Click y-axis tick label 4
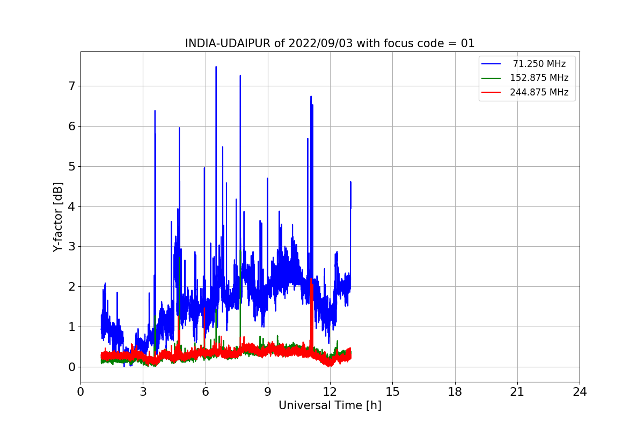This screenshot has height=429, width=644. click(x=72, y=206)
